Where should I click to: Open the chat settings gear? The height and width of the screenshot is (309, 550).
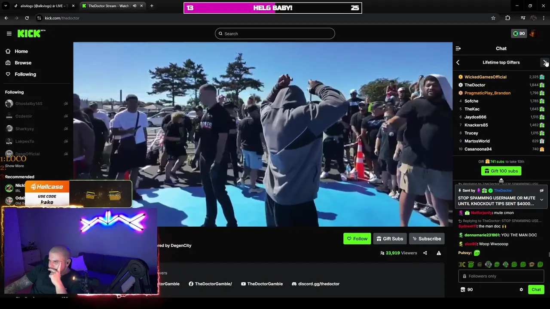click(521, 290)
